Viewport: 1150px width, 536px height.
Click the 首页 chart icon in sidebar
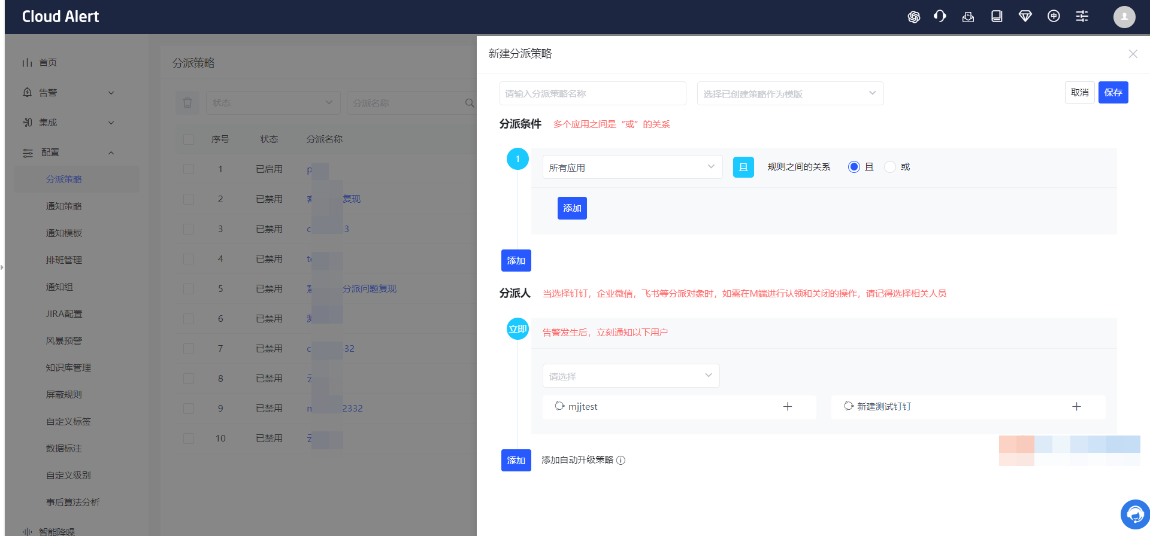[x=27, y=63]
